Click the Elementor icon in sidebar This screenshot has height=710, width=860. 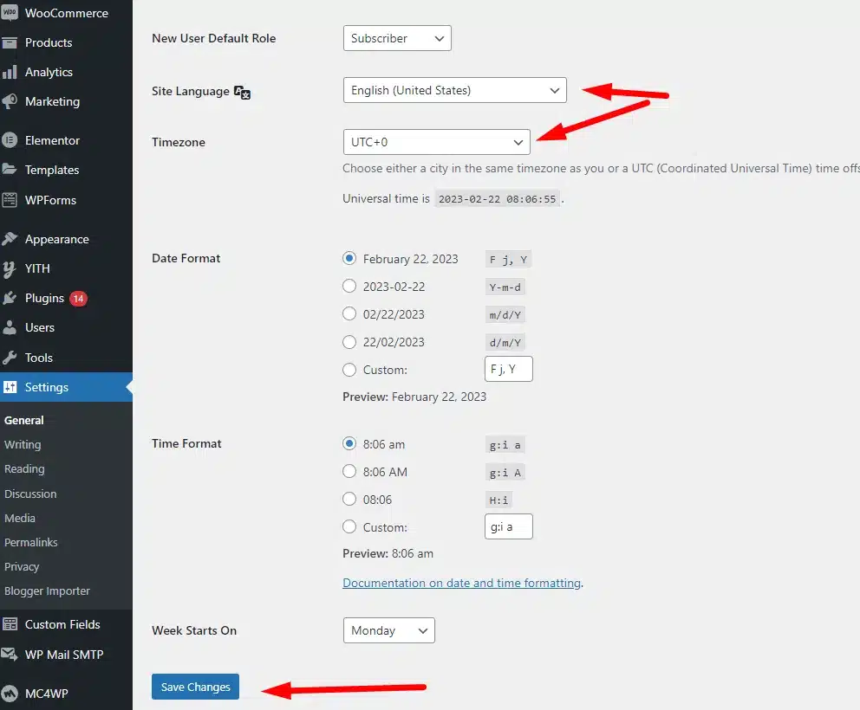pos(10,140)
